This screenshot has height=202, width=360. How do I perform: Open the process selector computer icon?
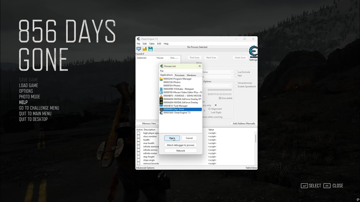click(x=139, y=49)
